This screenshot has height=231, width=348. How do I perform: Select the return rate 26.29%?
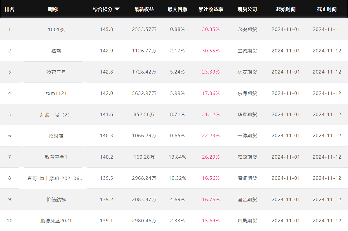pos(211,157)
